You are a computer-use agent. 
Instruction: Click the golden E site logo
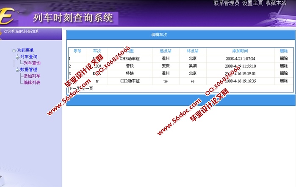[x=7, y=16]
